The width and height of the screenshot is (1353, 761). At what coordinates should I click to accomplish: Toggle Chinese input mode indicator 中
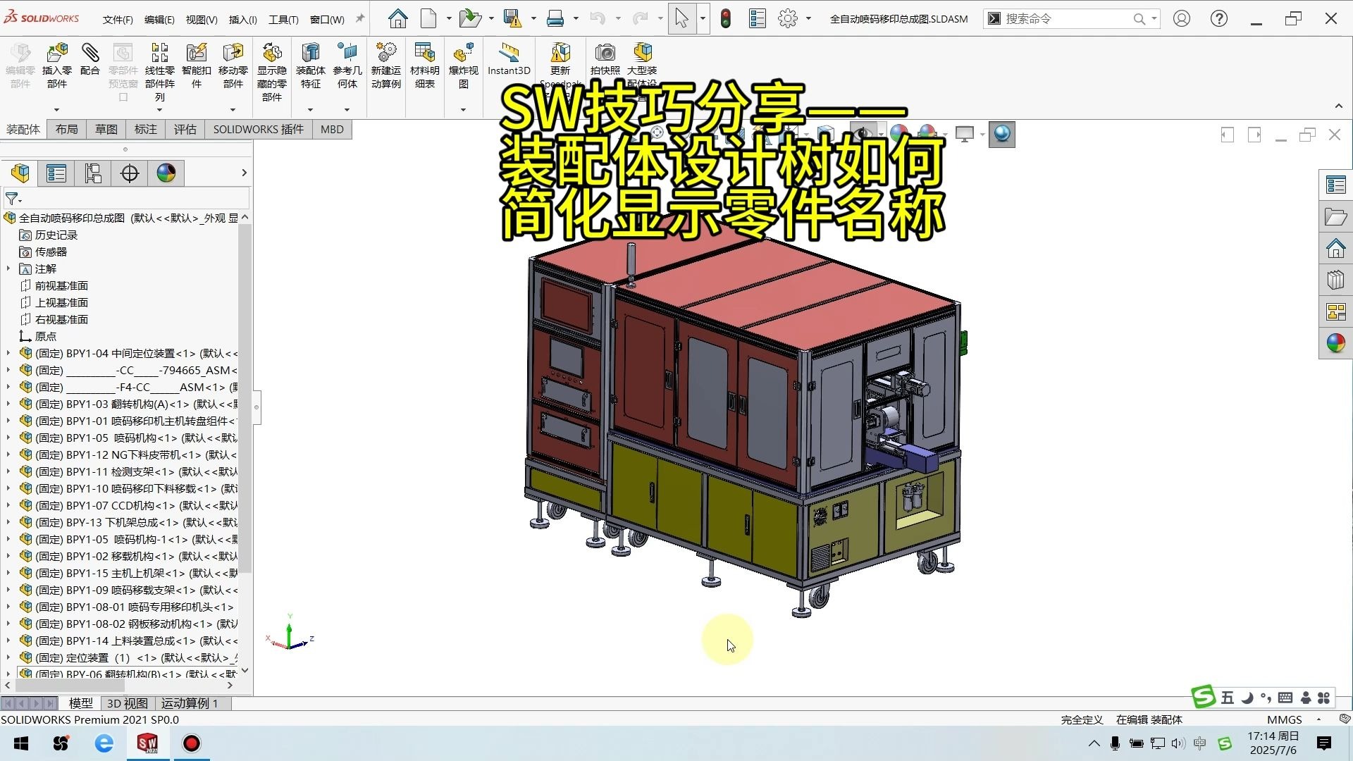[1200, 743]
